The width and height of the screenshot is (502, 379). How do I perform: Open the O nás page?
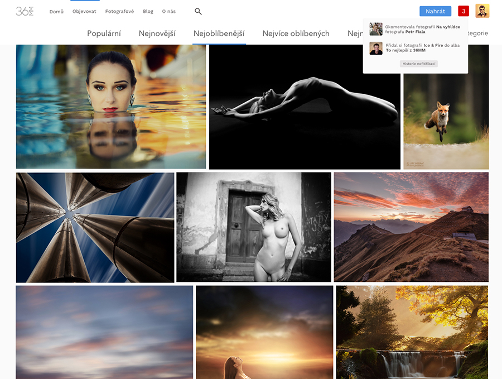(x=168, y=12)
